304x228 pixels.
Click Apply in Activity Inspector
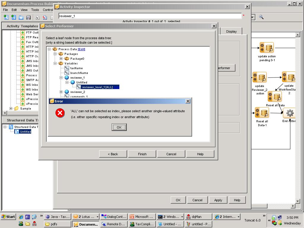click(218, 200)
